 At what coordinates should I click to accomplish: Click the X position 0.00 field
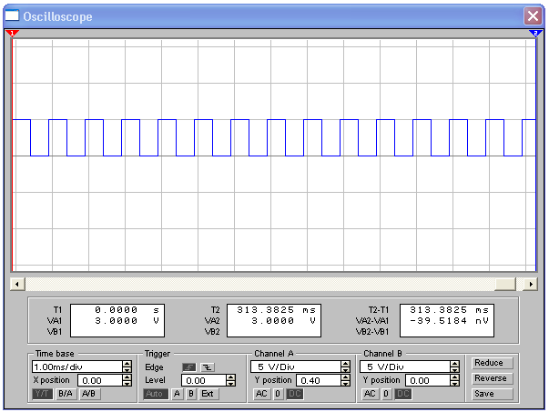click(100, 380)
